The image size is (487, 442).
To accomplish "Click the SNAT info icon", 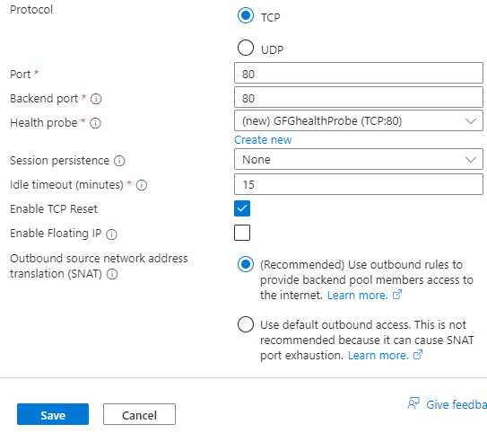I will [x=112, y=274].
